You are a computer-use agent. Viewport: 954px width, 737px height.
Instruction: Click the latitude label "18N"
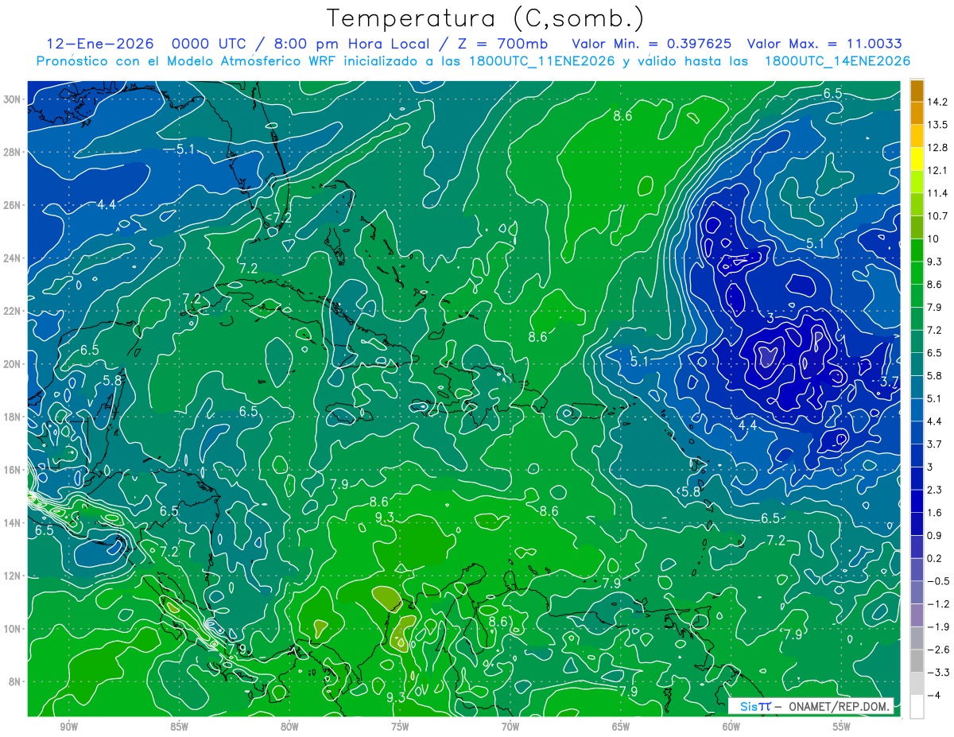pos(14,417)
